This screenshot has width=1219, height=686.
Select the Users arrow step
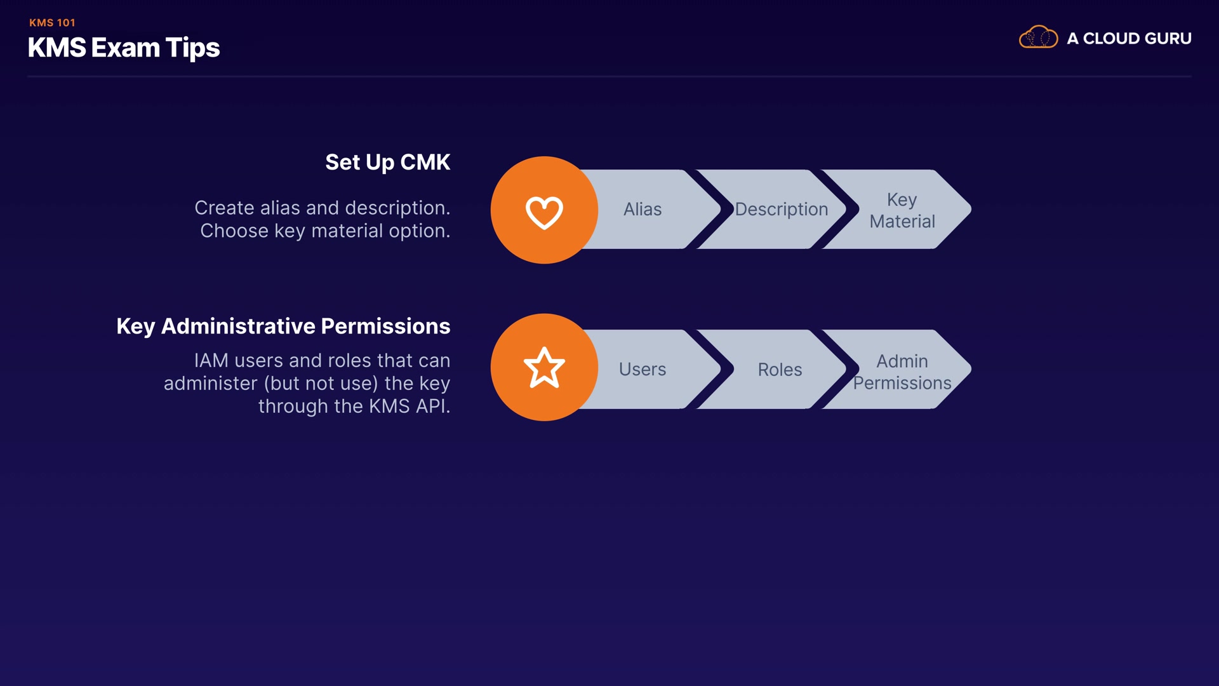(x=643, y=369)
